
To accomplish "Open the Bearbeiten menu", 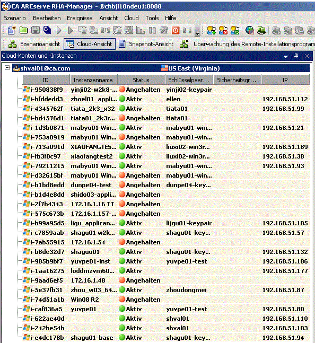I will (x=47, y=18).
